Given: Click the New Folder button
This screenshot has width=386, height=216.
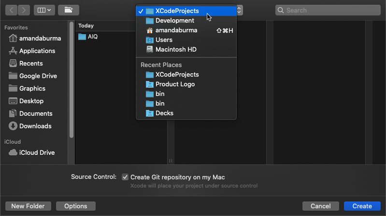Looking at the screenshot, I should click(x=28, y=206).
